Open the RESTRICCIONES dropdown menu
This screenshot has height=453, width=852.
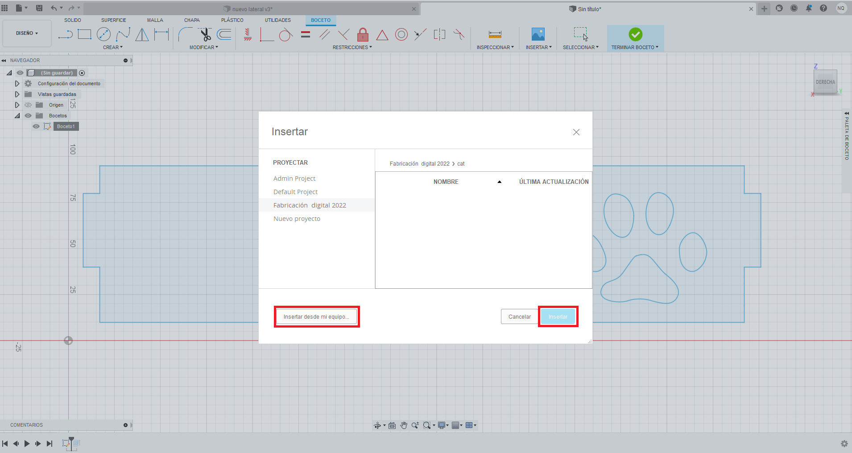point(352,47)
